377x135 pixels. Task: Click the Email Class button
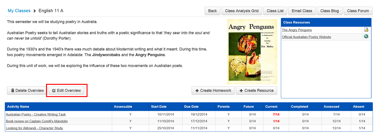pos(302,11)
